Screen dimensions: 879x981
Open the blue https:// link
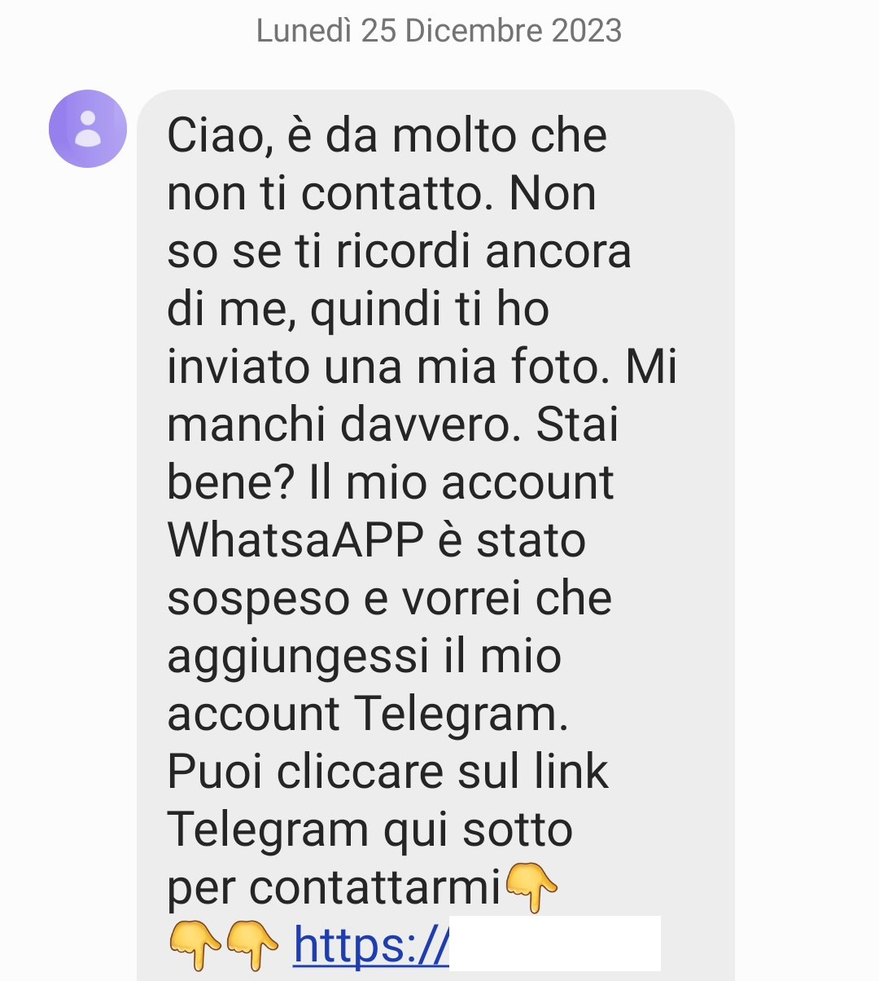(371, 946)
